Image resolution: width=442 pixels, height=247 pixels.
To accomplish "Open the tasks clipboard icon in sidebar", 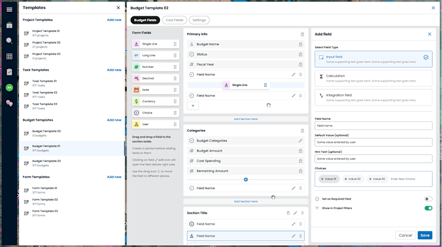I will 9,72.
